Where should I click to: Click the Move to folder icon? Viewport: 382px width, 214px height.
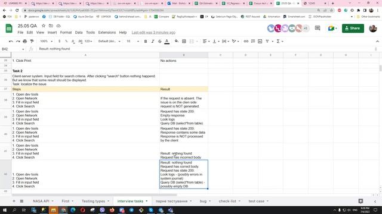click(51, 26)
